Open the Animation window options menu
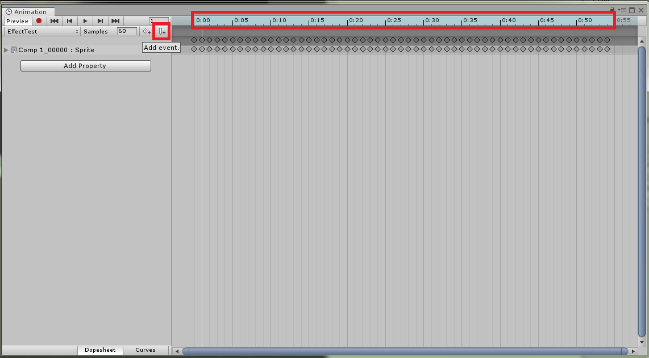The height and width of the screenshot is (358, 649). 622,10
